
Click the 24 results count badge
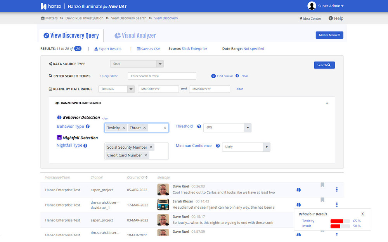[x=78, y=49]
